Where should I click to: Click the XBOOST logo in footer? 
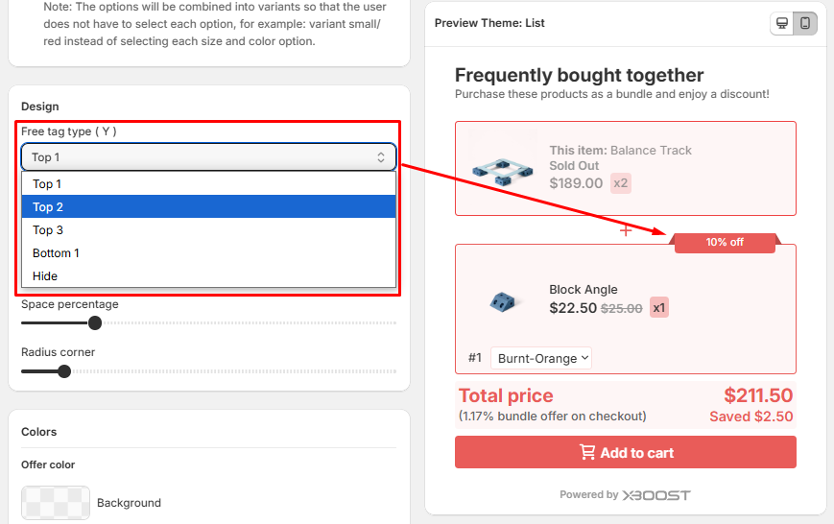coord(656,495)
